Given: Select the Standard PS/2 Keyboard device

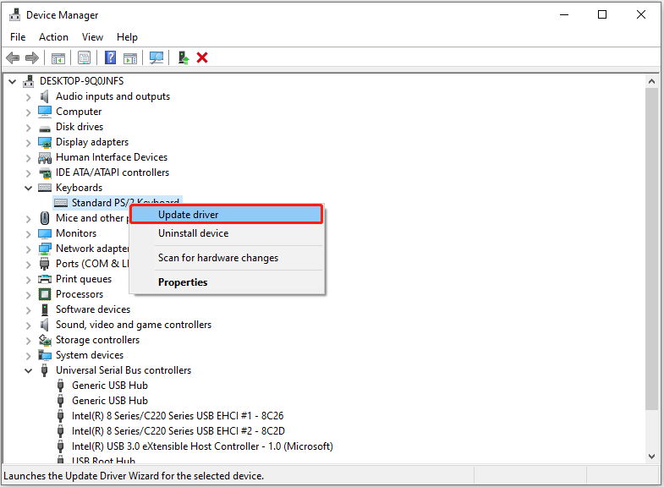Looking at the screenshot, I should click(x=117, y=203).
